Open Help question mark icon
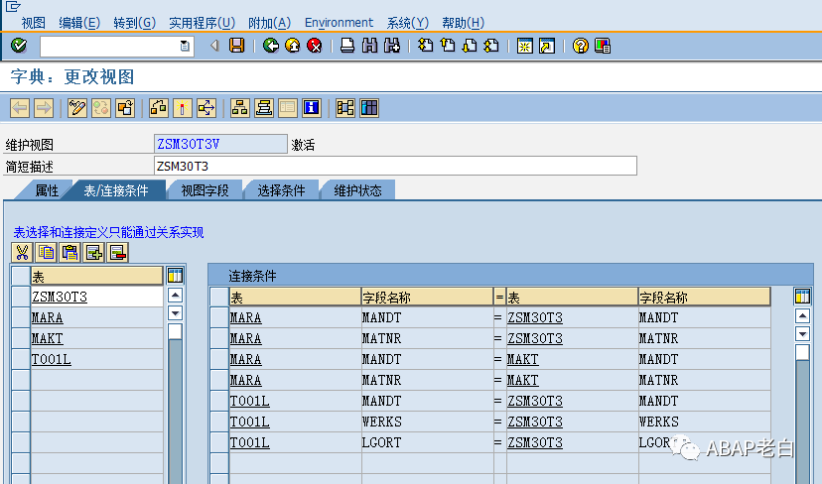This screenshot has height=484, width=822. tap(580, 46)
